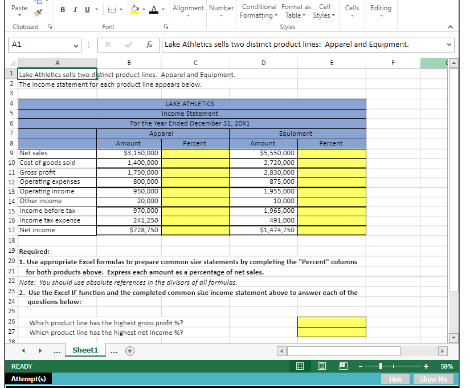
Task: Click the Select All corner triangle
Action: click(12, 63)
